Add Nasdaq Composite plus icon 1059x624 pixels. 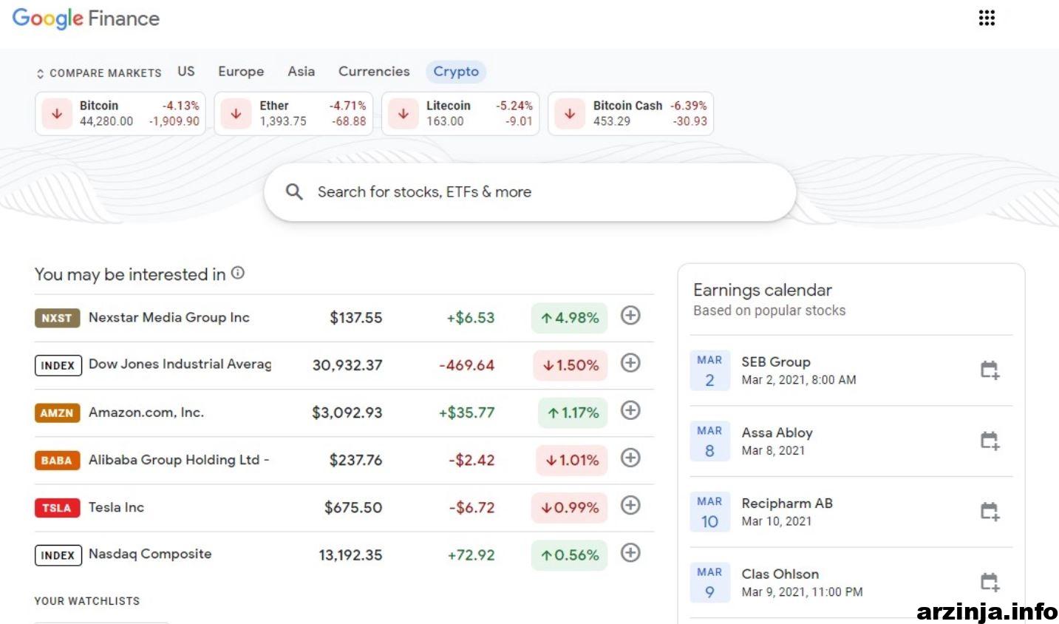pos(630,552)
